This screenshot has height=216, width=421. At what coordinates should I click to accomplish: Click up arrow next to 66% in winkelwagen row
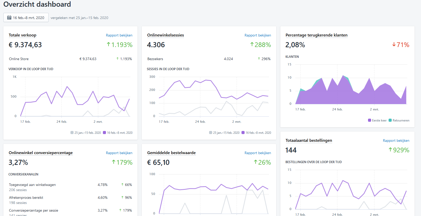(122, 185)
